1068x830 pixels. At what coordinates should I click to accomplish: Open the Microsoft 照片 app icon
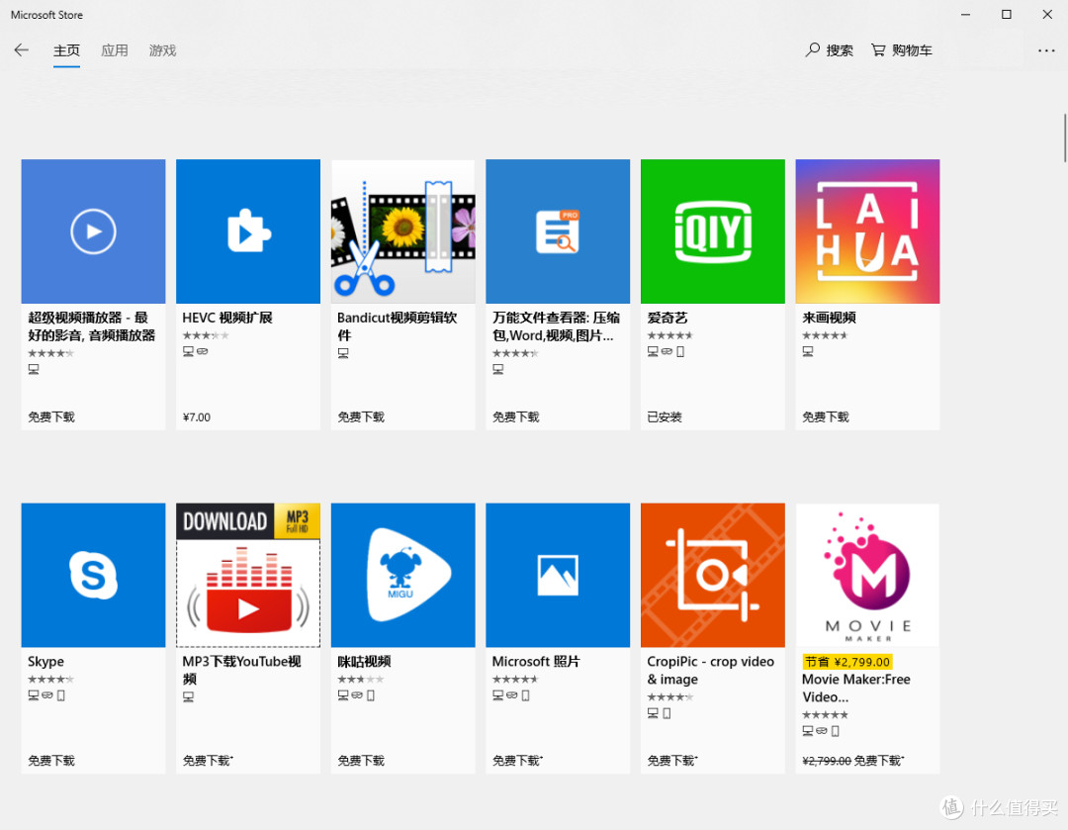[x=558, y=575]
